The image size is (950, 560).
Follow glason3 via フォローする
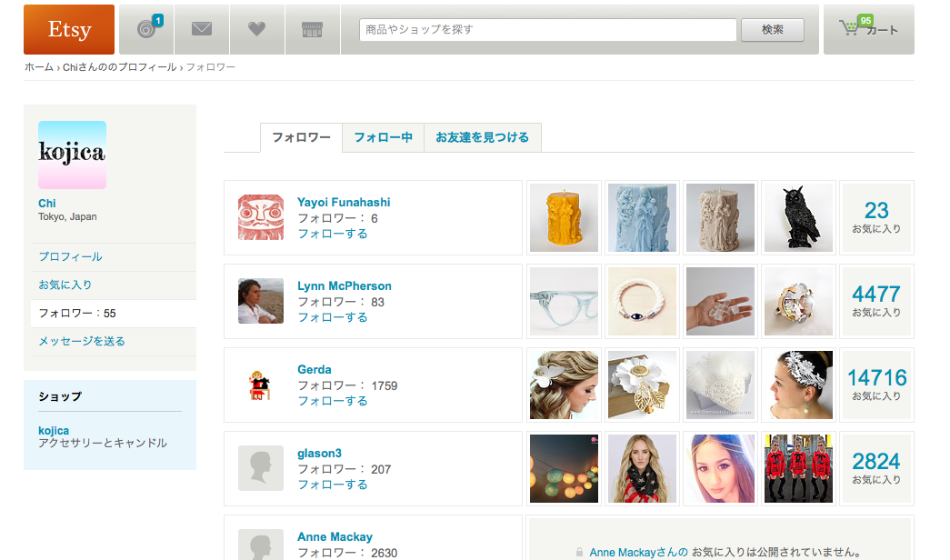tap(333, 485)
